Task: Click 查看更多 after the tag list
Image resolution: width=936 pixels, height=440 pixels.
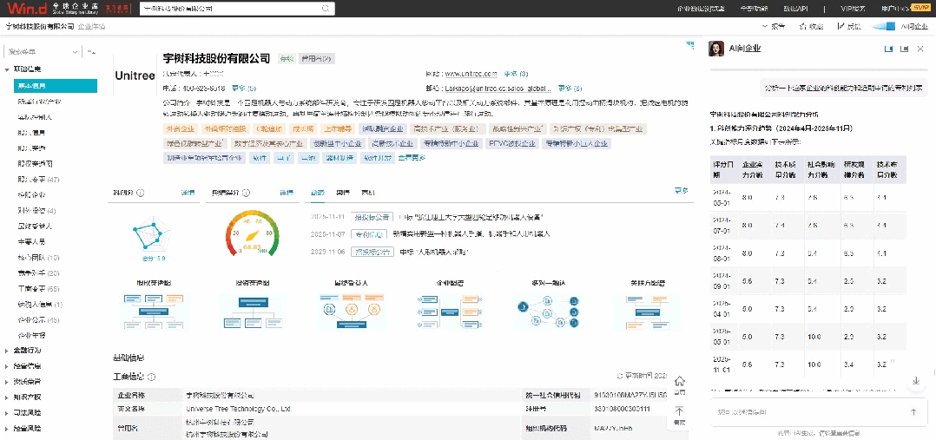Action: tap(412, 158)
